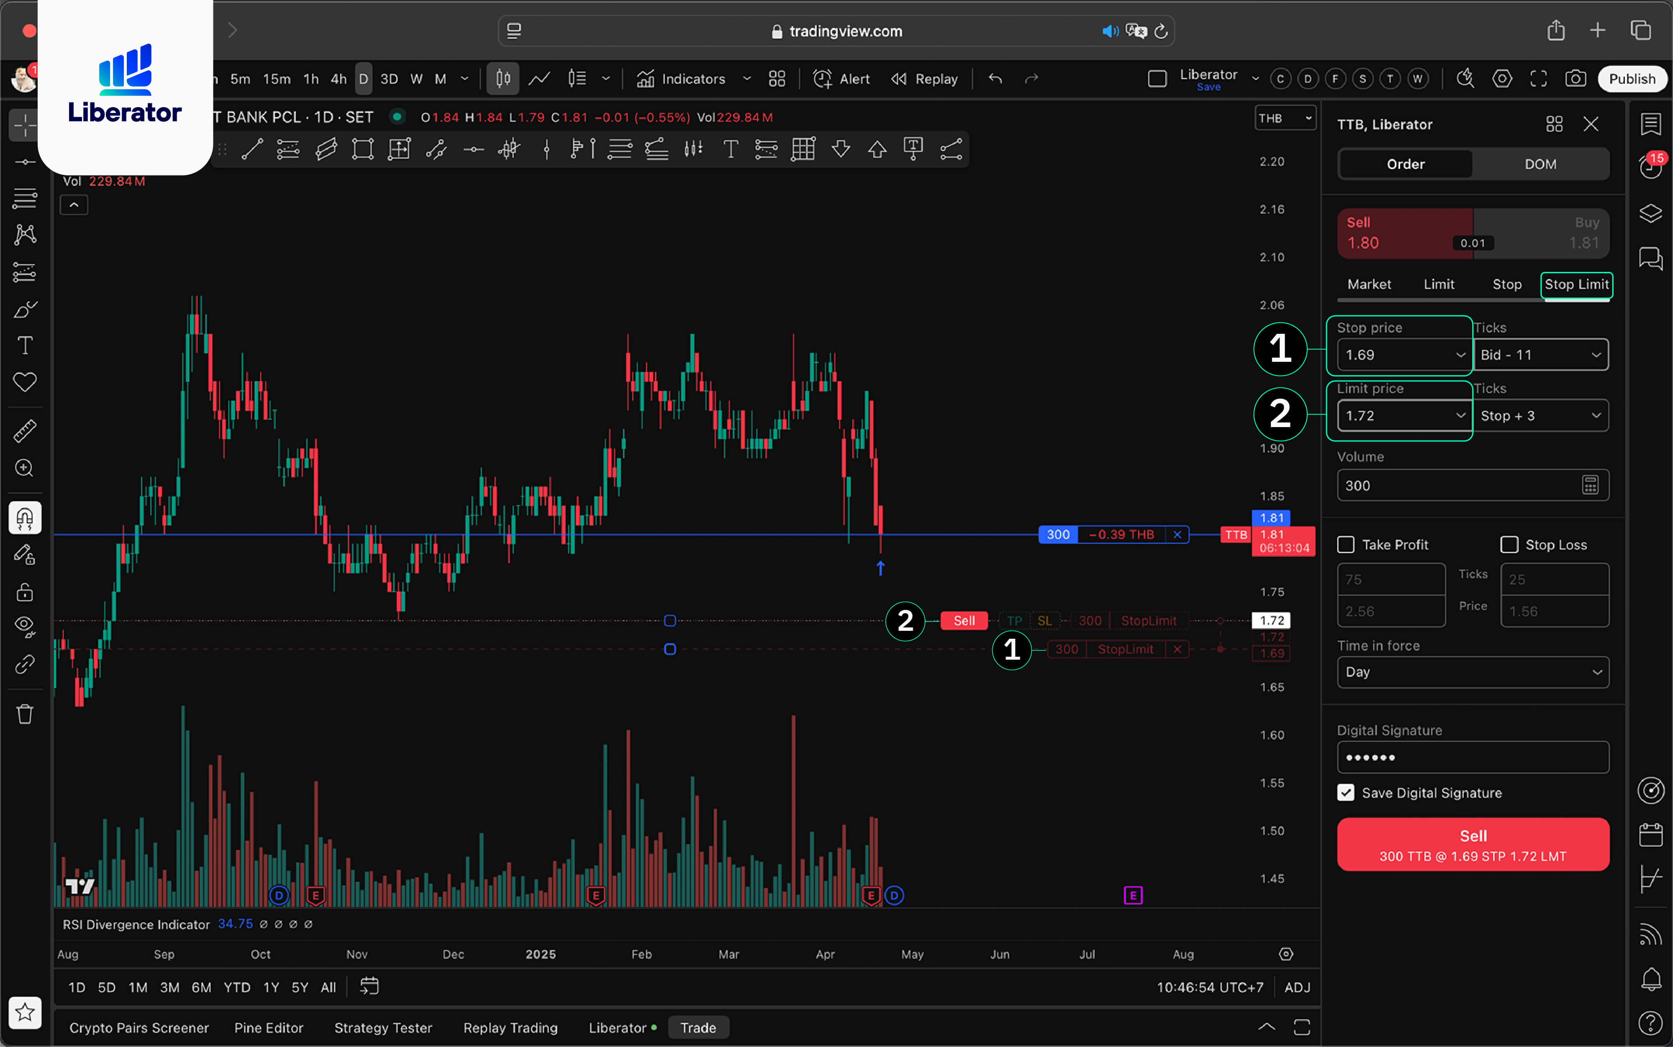The image size is (1673, 1047).
Task: Cancel the 300 StopLimit order on chart
Action: [1177, 650]
